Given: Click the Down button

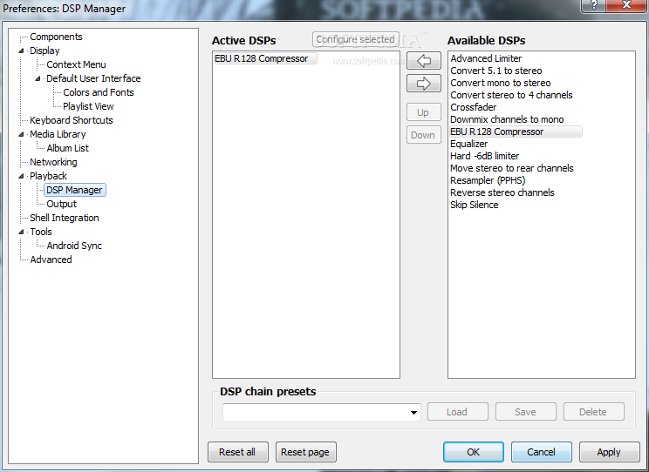Looking at the screenshot, I should pos(423,135).
